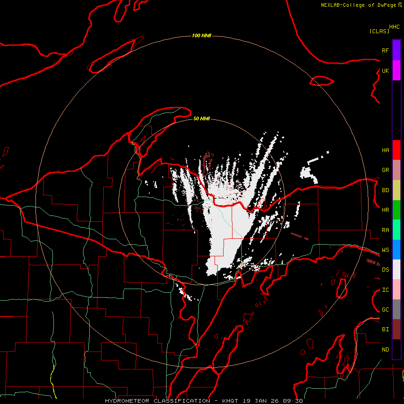Click the HYDROMETEOR CLASSIFICATION caption
Viewport: 404px width, 404px height.
tap(158, 401)
